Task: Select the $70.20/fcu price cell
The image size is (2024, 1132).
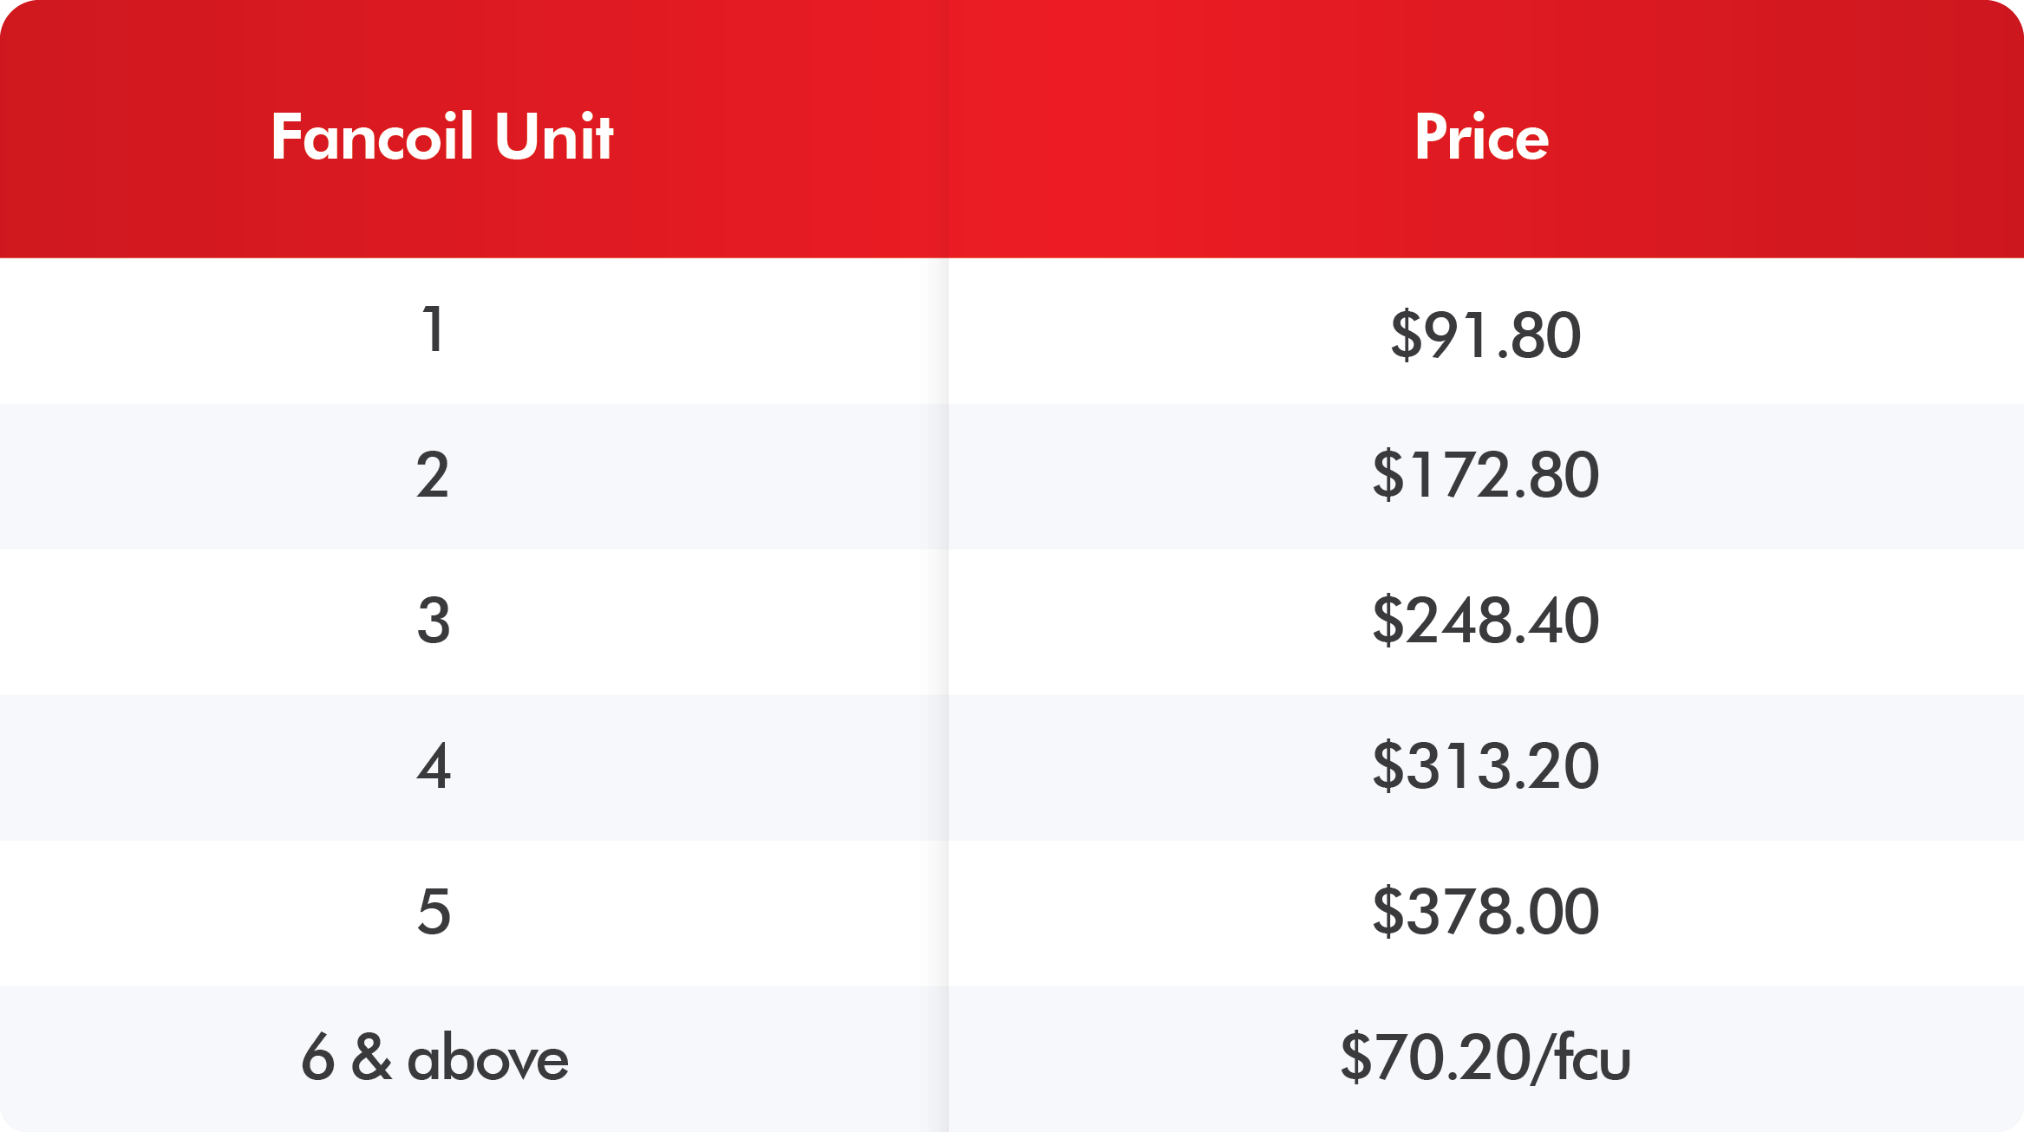Action: (1485, 1058)
